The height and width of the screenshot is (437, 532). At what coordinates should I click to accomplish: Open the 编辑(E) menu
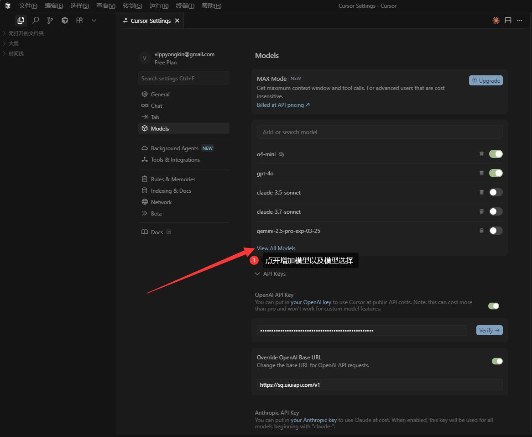click(53, 6)
